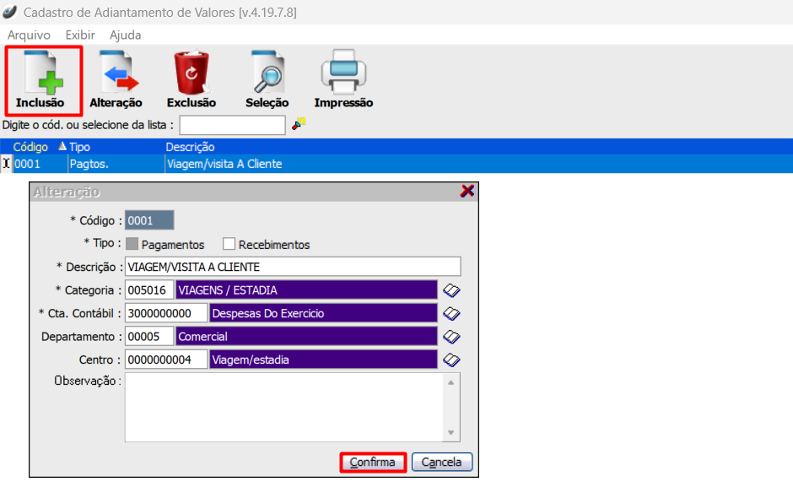Open the Seleção magnifier tool
Screen dimensions: 793x487
pos(267,80)
